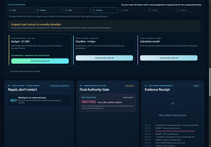Click '07 · DECISION PROVENANCE' label

[159, 86]
